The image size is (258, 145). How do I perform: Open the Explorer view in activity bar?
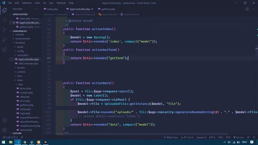[x=4, y=10]
